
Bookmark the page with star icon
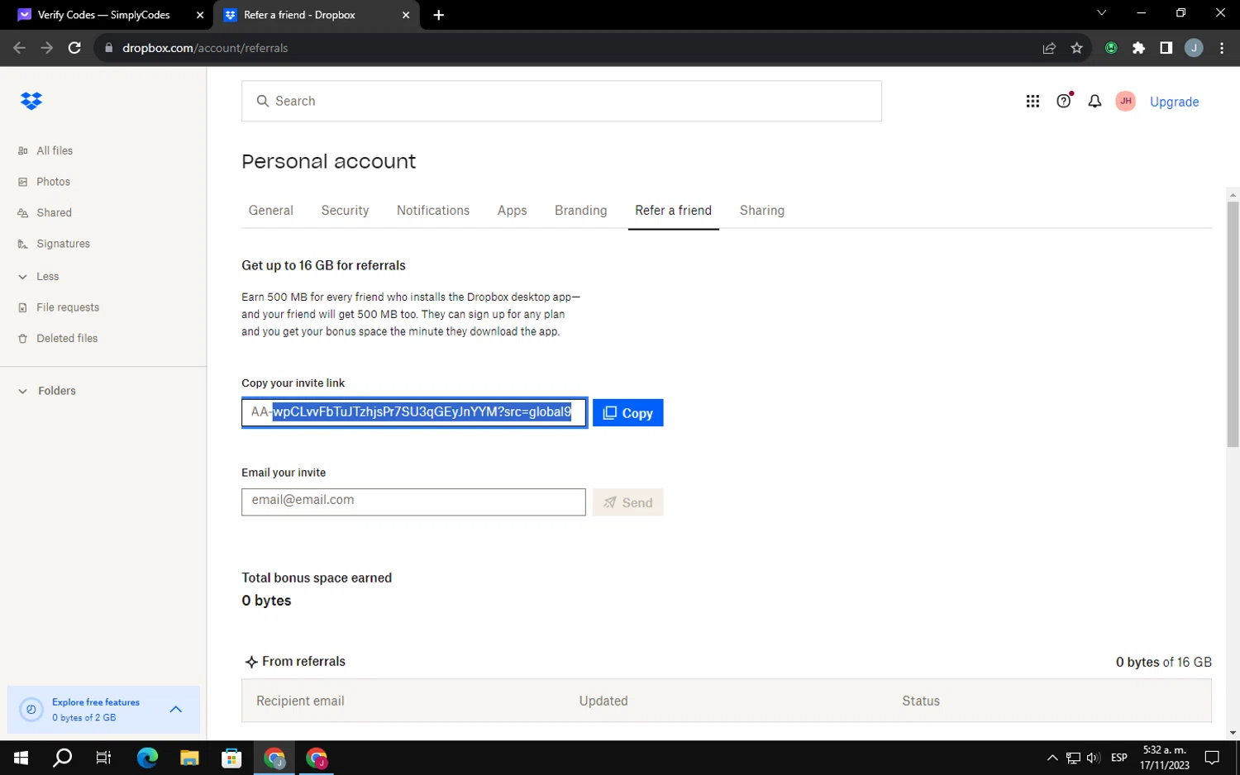click(1076, 48)
